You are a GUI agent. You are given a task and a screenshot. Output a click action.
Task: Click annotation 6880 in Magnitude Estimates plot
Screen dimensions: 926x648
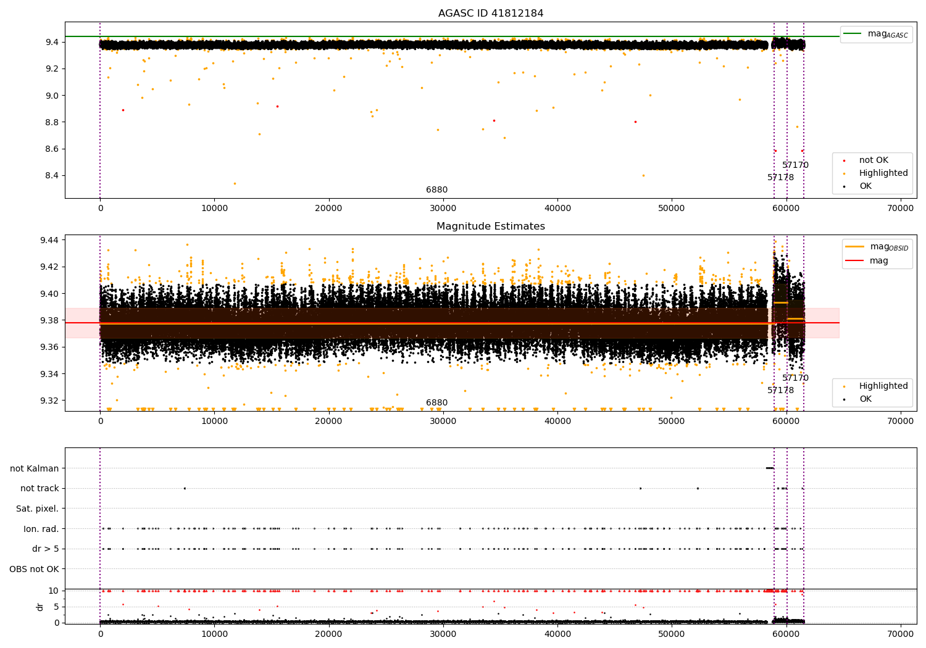coord(437,403)
